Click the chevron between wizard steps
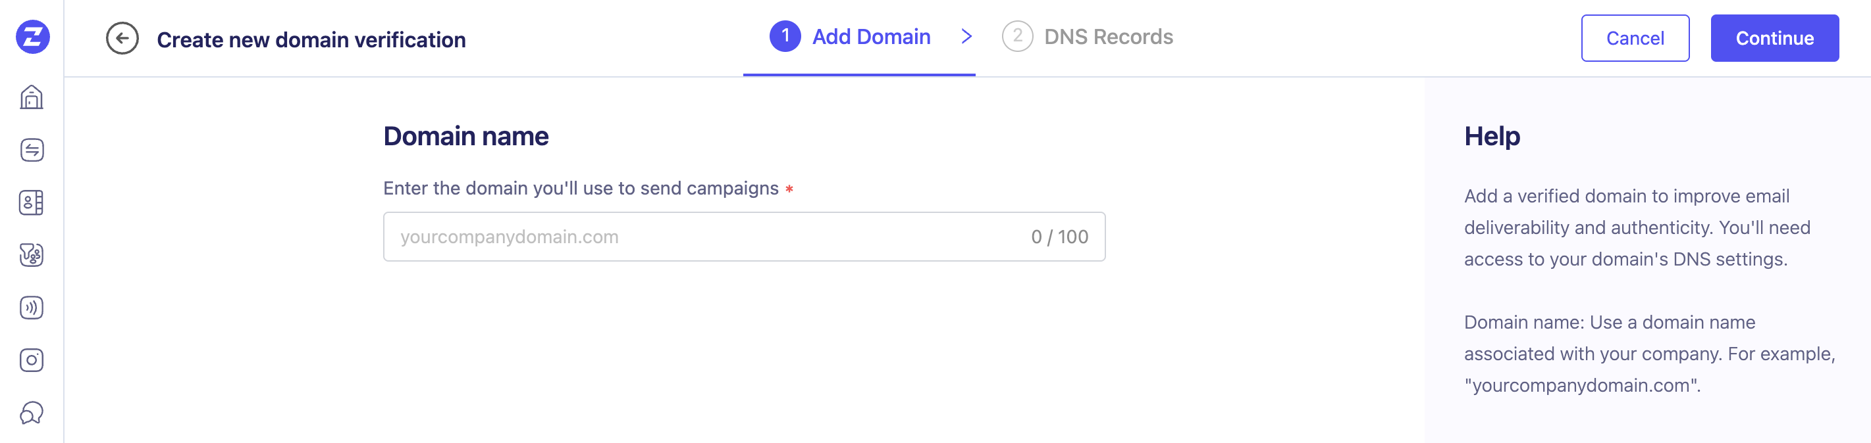 [966, 36]
